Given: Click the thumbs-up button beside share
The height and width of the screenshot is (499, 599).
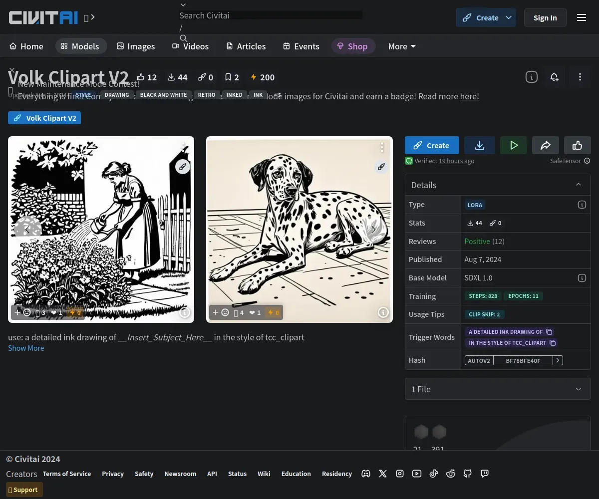Looking at the screenshot, I should 578,145.
